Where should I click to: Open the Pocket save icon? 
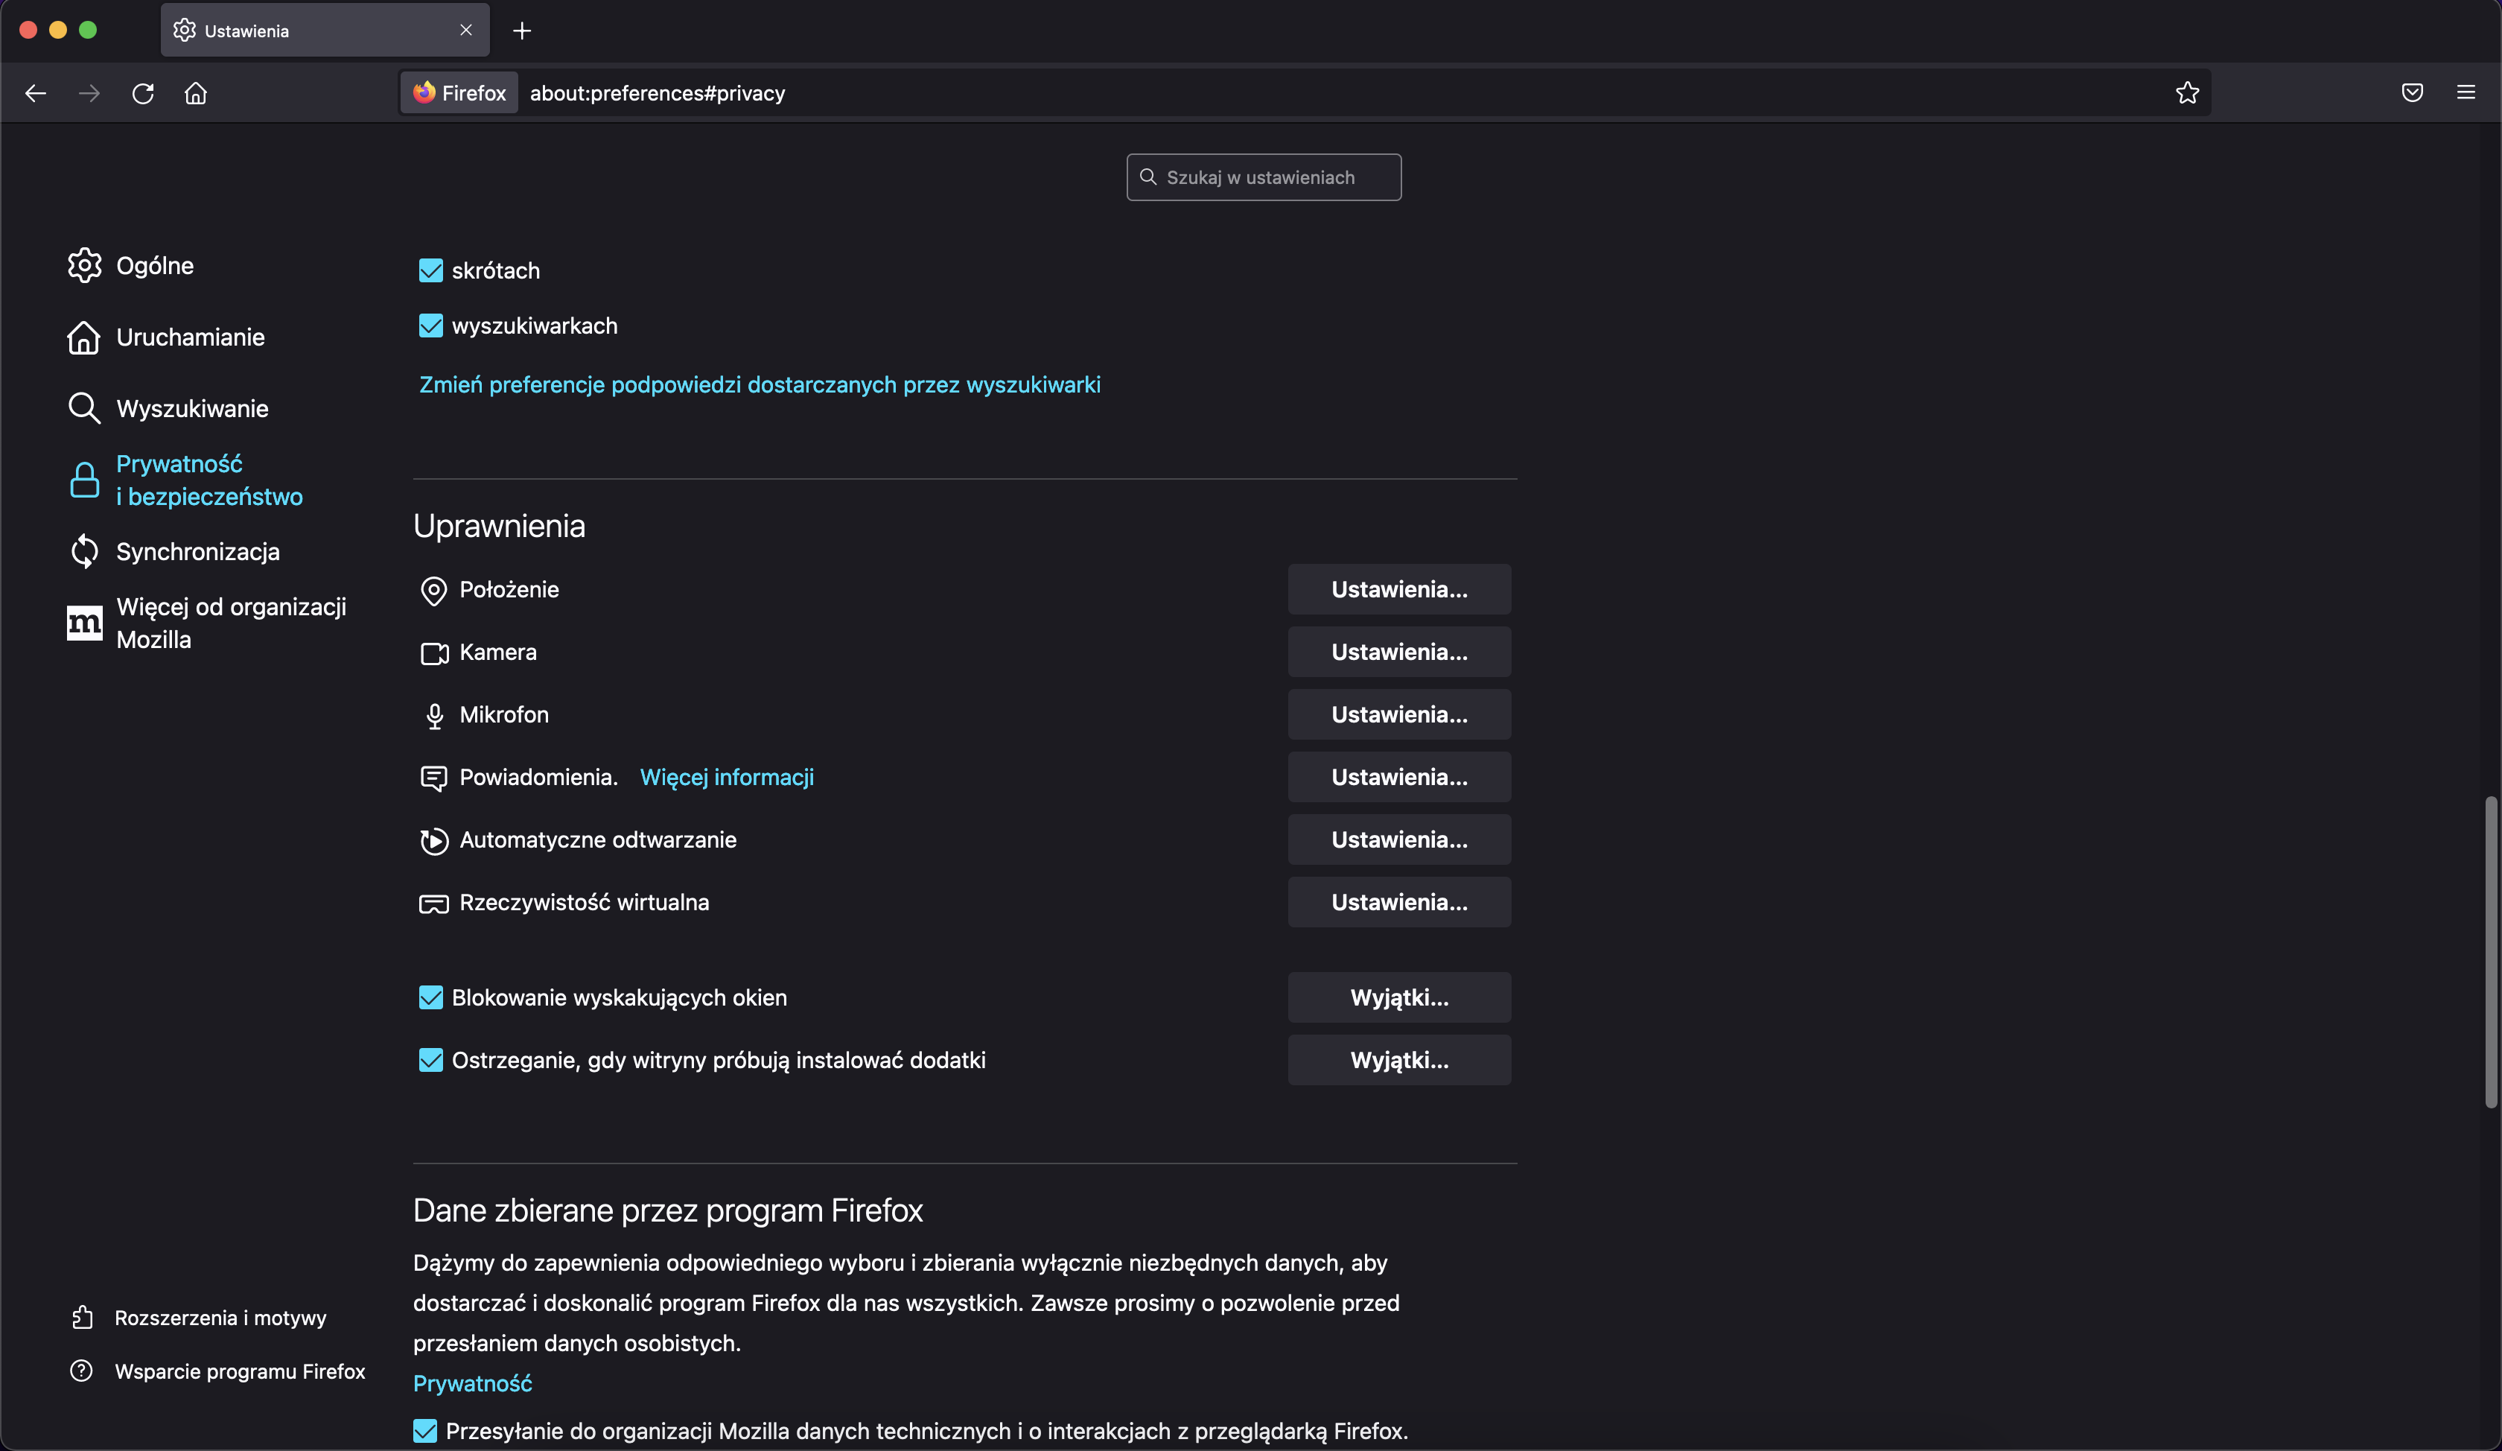coord(2413,93)
